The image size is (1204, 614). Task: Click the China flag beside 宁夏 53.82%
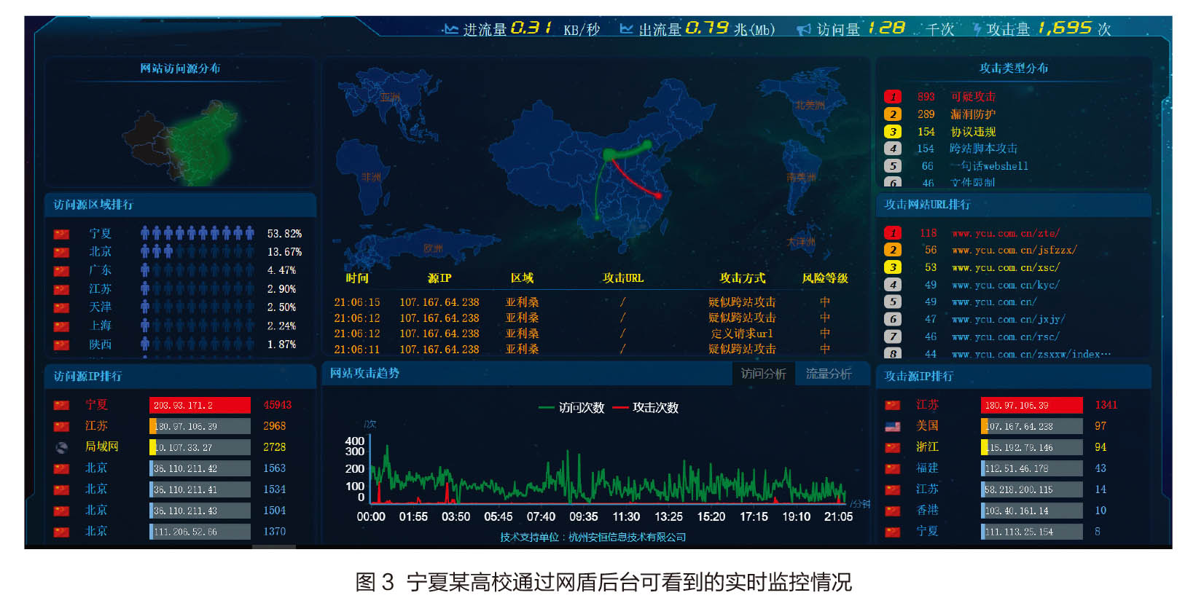[62, 234]
